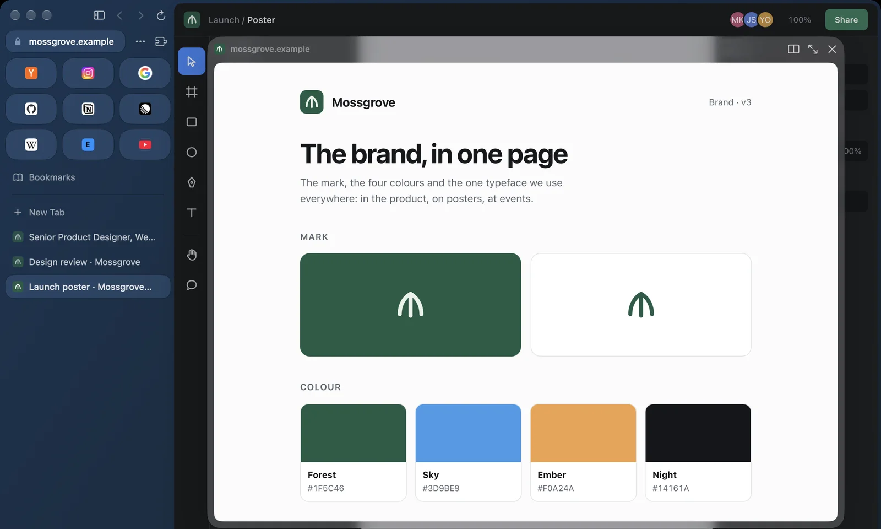Screen dimensions: 881x529
Task: Select the Ellipse tool
Action: 192,152
